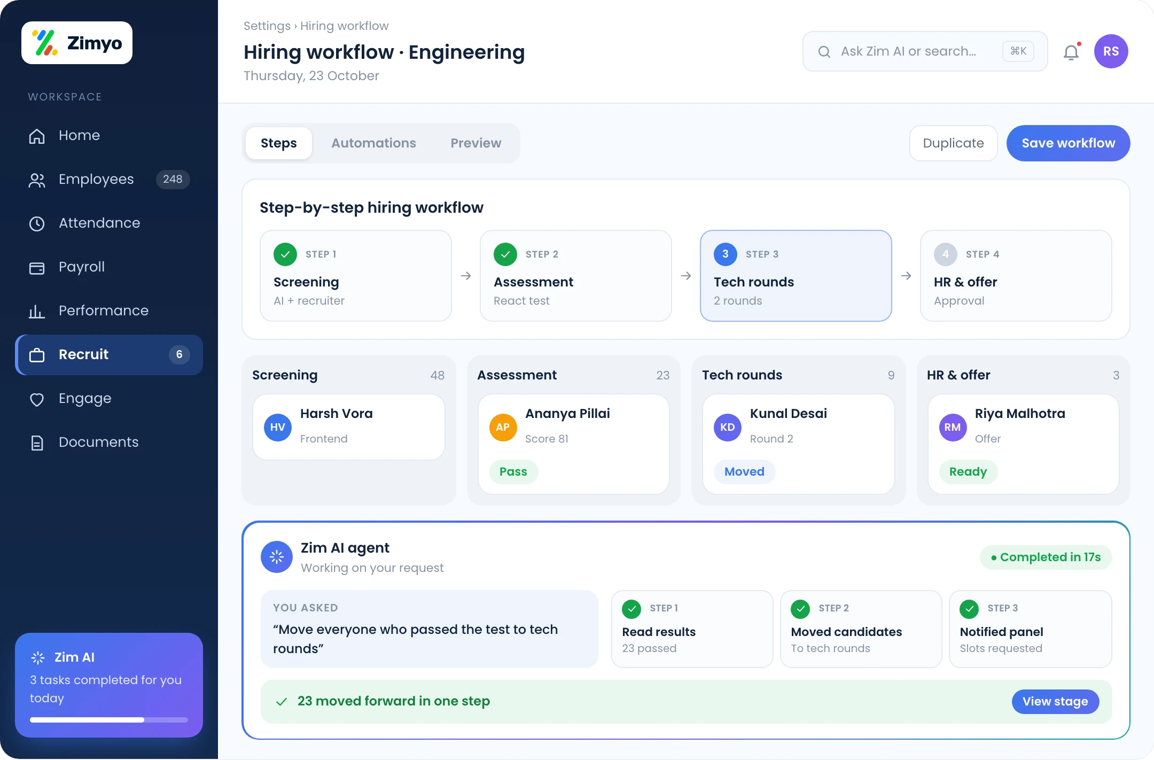Go to Employees section

click(x=109, y=179)
